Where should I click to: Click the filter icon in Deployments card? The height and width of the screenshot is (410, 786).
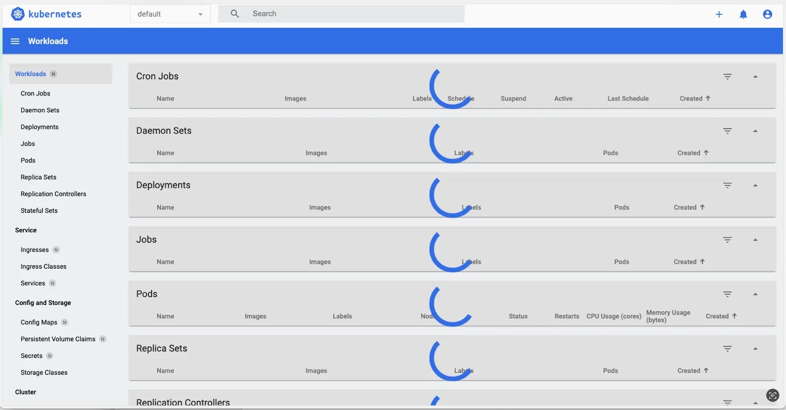pyautogui.click(x=727, y=185)
